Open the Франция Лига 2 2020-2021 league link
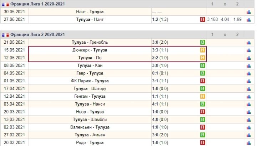The image size is (257, 146). click(37, 35)
